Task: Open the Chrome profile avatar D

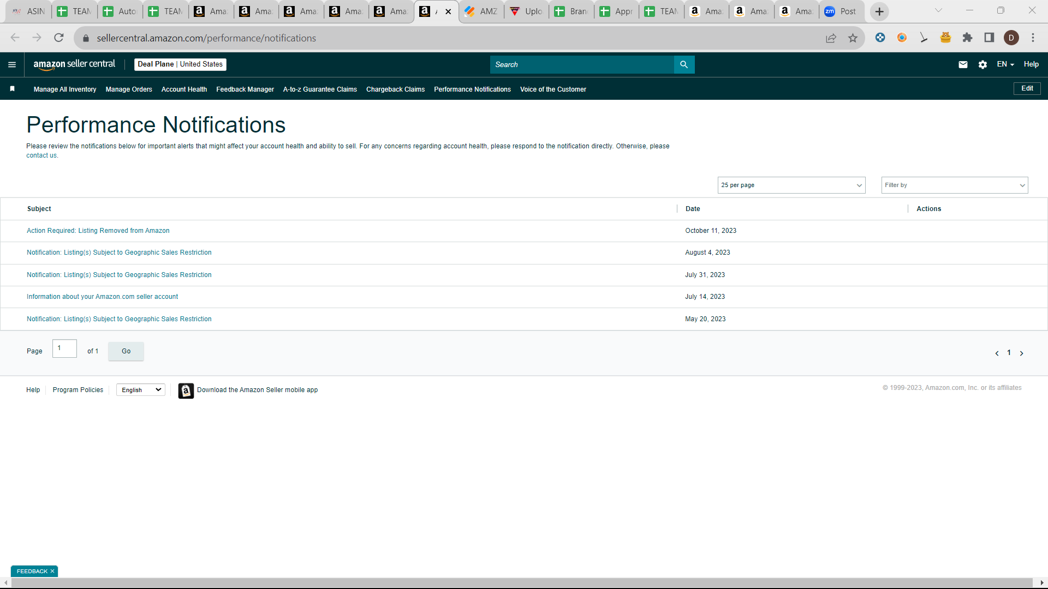Action: click(x=1011, y=38)
